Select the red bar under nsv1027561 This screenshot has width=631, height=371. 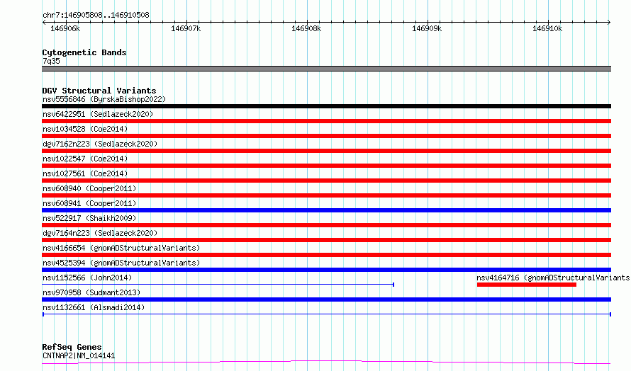coord(326,181)
